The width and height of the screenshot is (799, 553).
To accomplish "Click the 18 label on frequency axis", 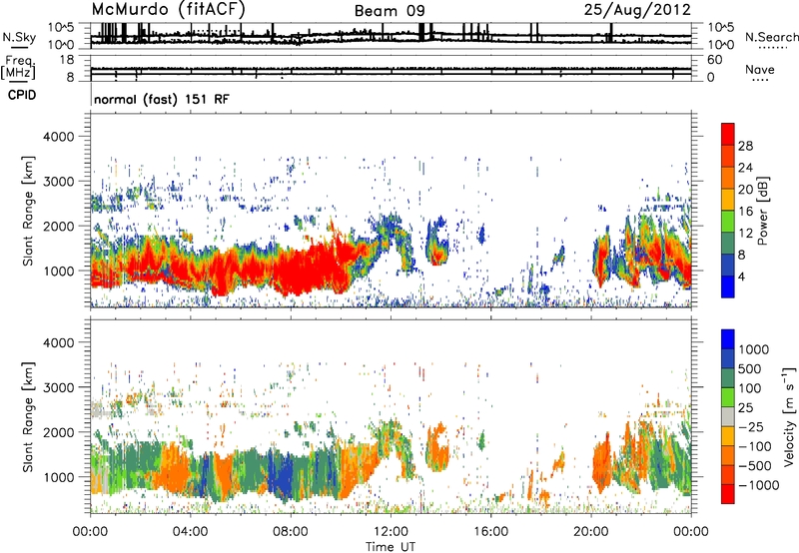I will 67,60.
